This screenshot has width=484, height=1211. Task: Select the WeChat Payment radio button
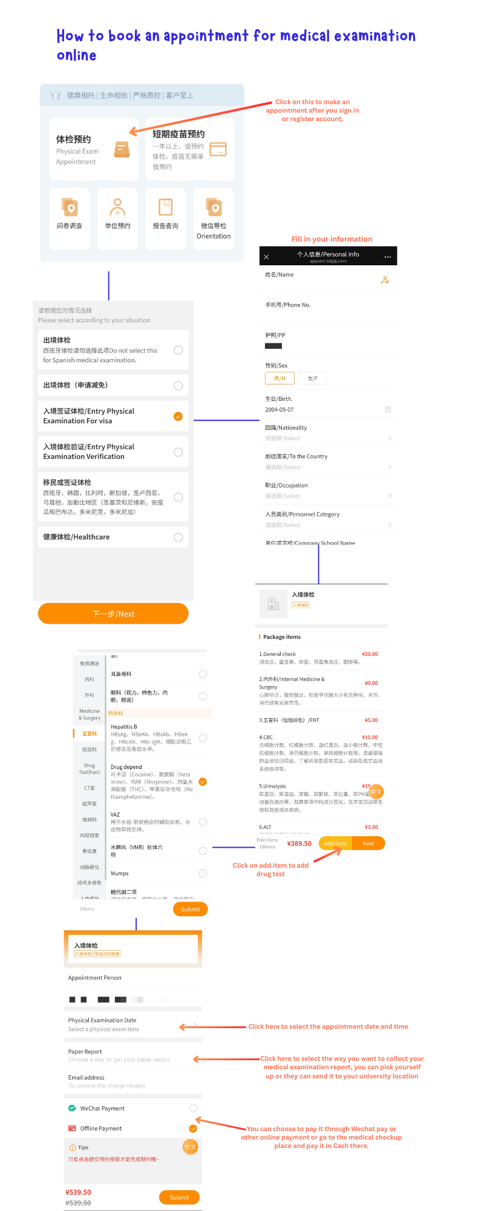193,1108
